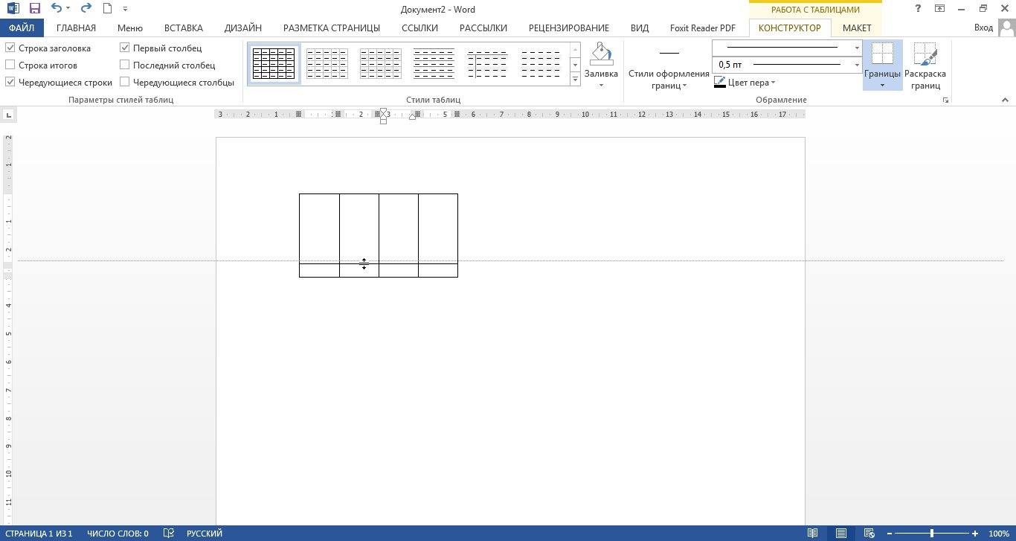Switch to read mode view in status bar

[x=813, y=533]
